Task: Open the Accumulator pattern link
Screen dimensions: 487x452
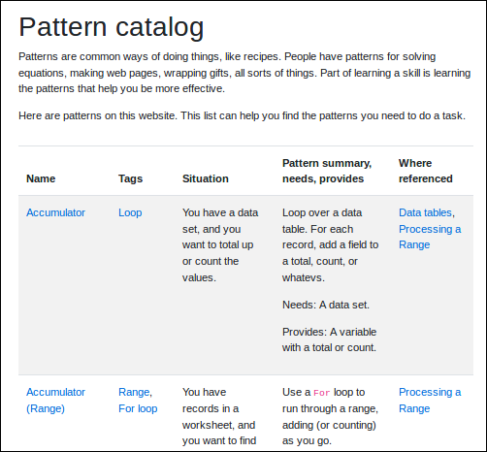Action: point(55,212)
